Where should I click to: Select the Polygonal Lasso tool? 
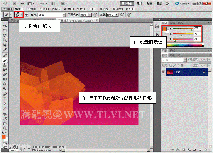[5, 35]
